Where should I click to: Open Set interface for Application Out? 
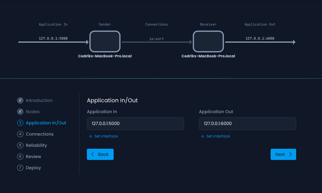point(215,136)
